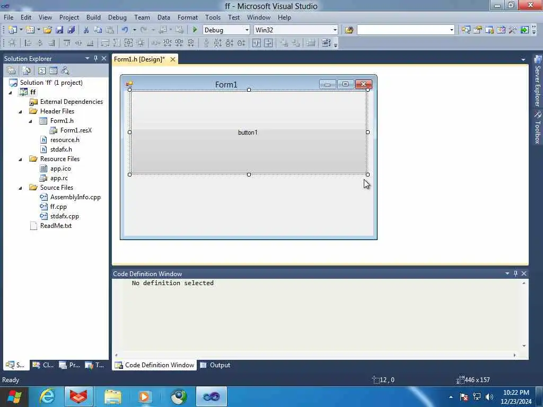Open Internet Explorer from the taskbar

(x=47, y=396)
